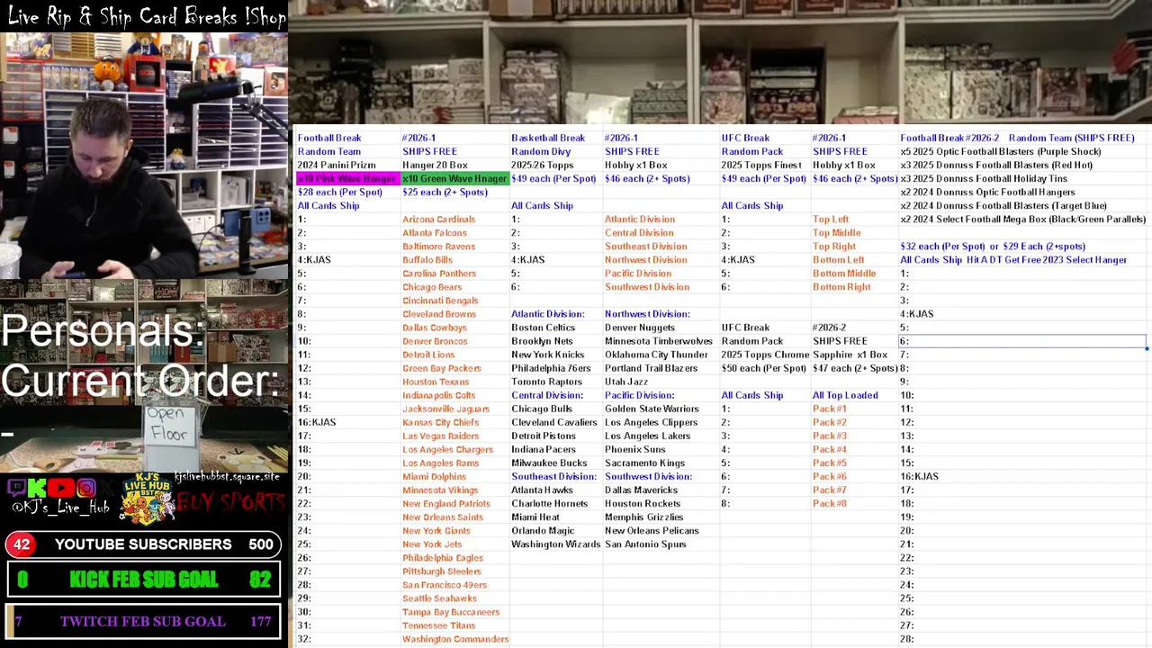Click the green Kick logo icon
This screenshot has height=648, width=1152.
(x=38, y=489)
